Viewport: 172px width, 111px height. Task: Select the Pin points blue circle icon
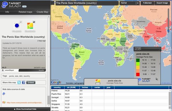coord(17,26)
